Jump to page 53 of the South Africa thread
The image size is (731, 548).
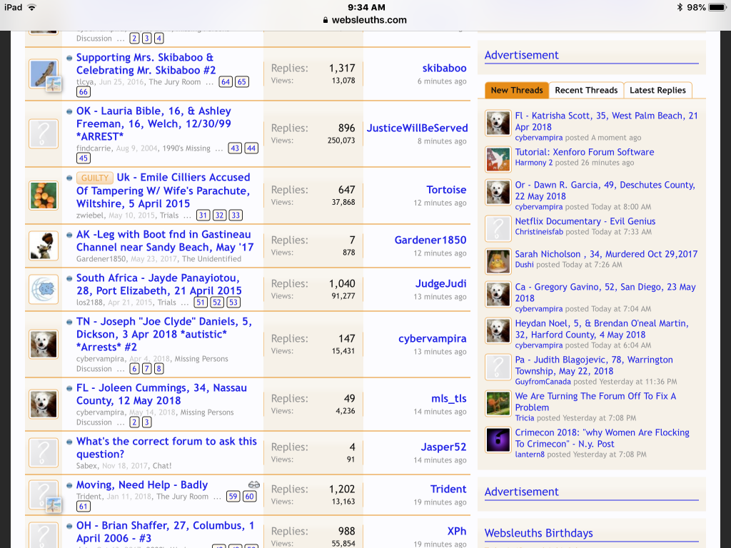(x=233, y=303)
